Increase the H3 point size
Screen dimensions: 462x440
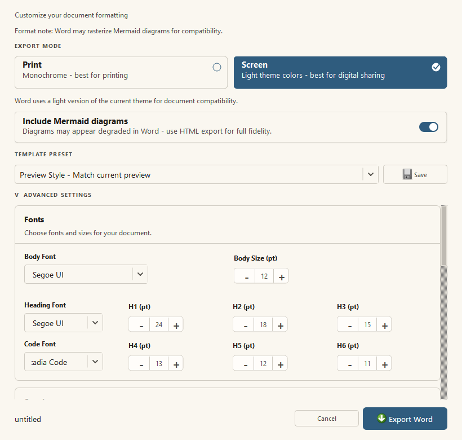click(384, 325)
